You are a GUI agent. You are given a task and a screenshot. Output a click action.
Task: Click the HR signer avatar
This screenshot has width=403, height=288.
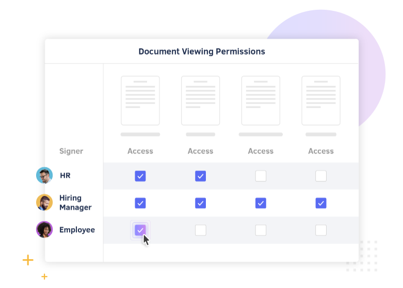[x=44, y=176]
